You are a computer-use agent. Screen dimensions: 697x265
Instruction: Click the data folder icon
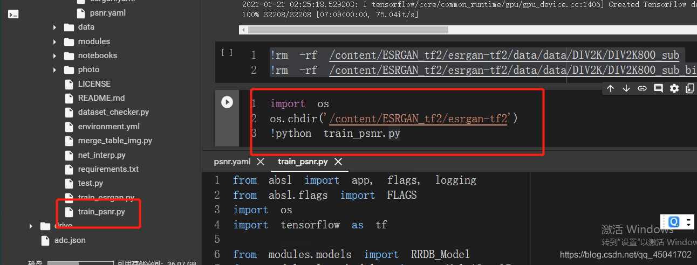click(x=69, y=27)
